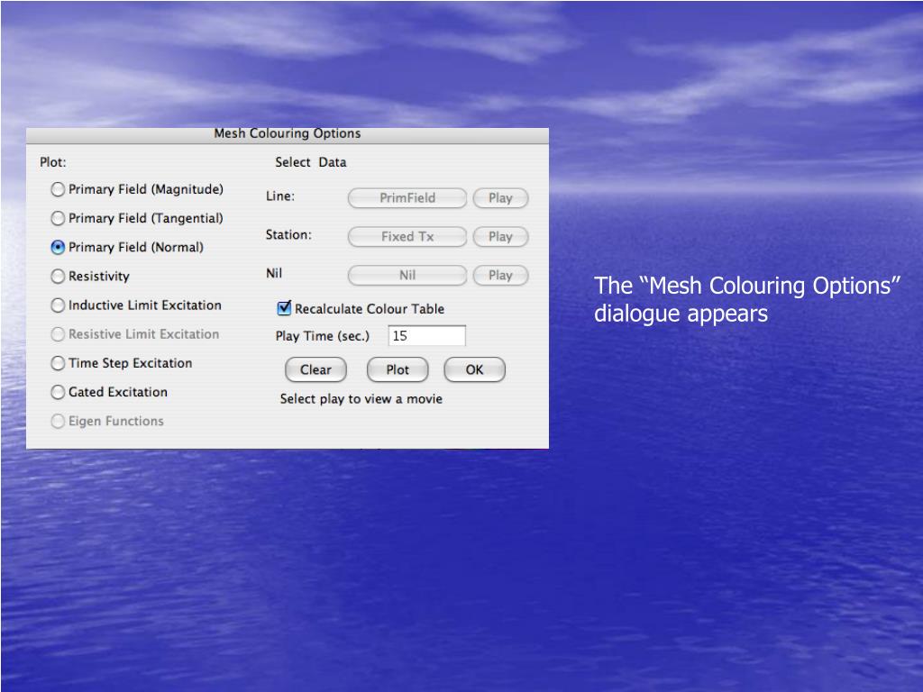This screenshot has width=923, height=692.
Task: Open the Nil data selector
Action: pos(407,276)
